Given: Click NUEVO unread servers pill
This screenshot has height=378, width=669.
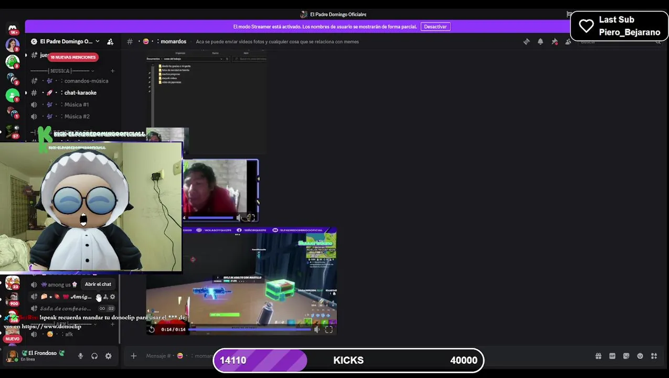Looking at the screenshot, I should tap(13, 339).
